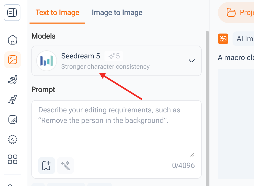
Task: Click the prompt box resize handle
Action: coord(192,155)
